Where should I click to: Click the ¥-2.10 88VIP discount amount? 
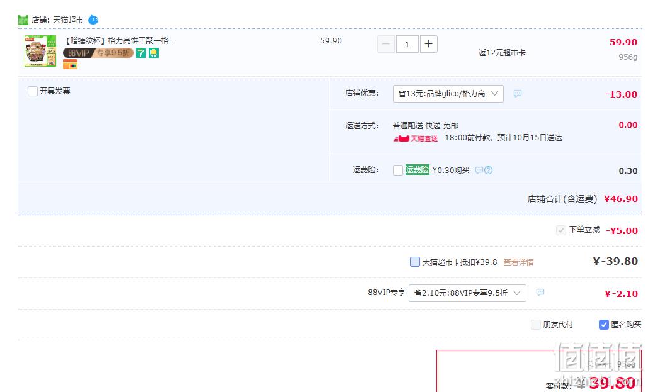pyautogui.click(x=621, y=294)
